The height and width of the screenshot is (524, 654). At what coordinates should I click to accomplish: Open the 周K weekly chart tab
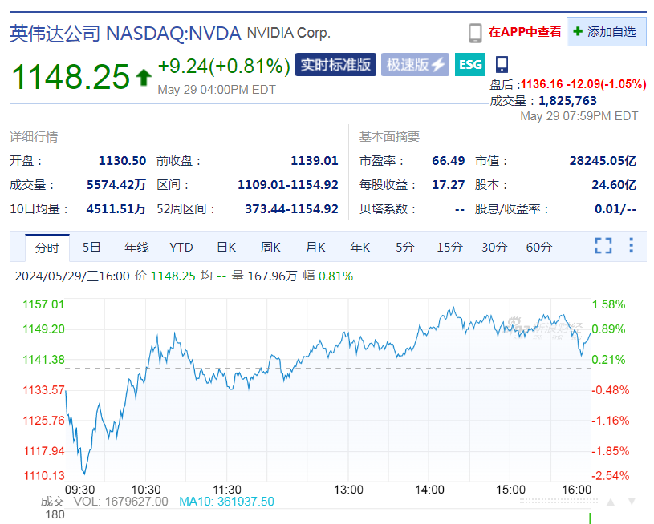pyautogui.click(x=270, y=247)
